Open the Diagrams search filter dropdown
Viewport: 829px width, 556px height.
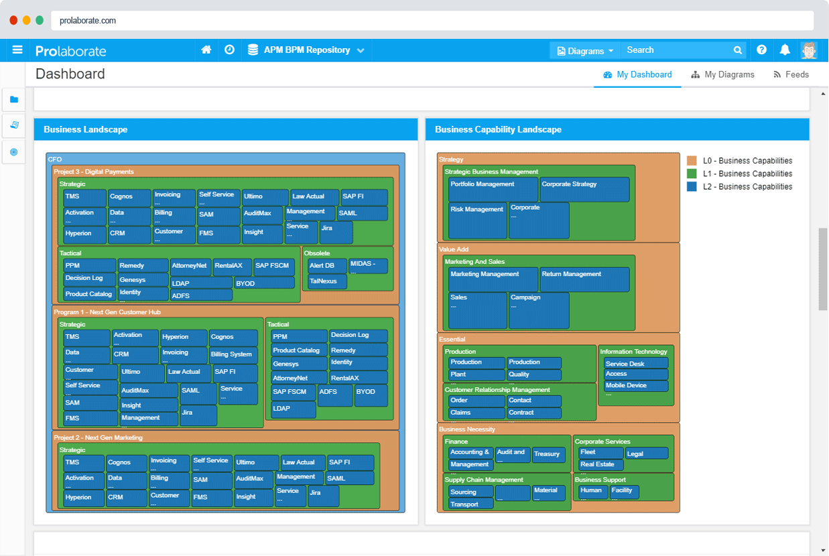click(585, 51)
